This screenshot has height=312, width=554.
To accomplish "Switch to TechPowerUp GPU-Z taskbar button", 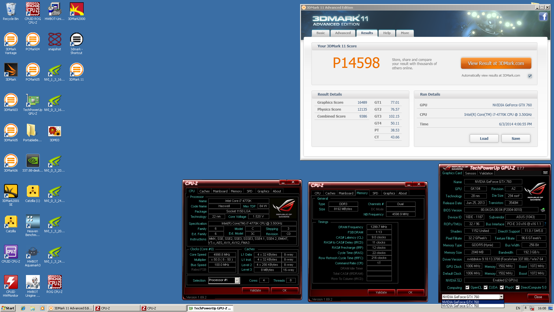I will point(210,308).
